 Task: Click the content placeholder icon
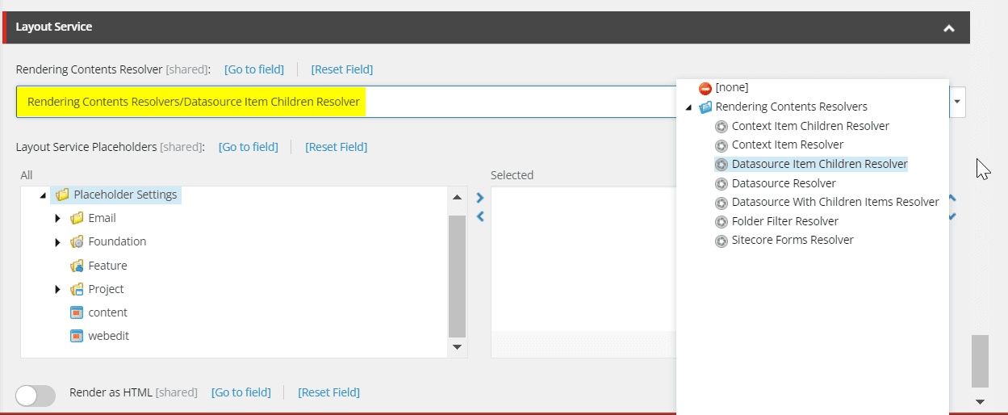77,312
